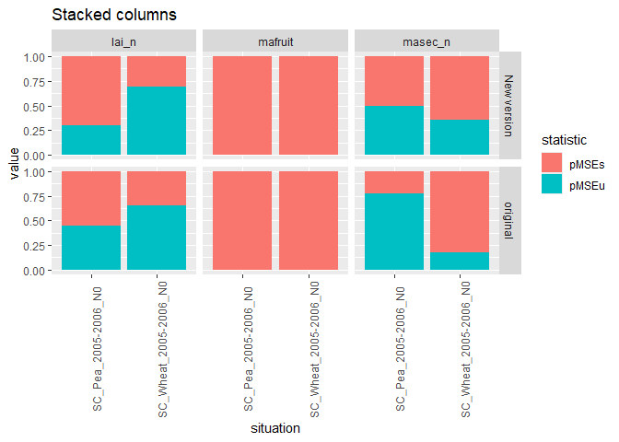Click the New version row strip label

[x=511, y=106]
